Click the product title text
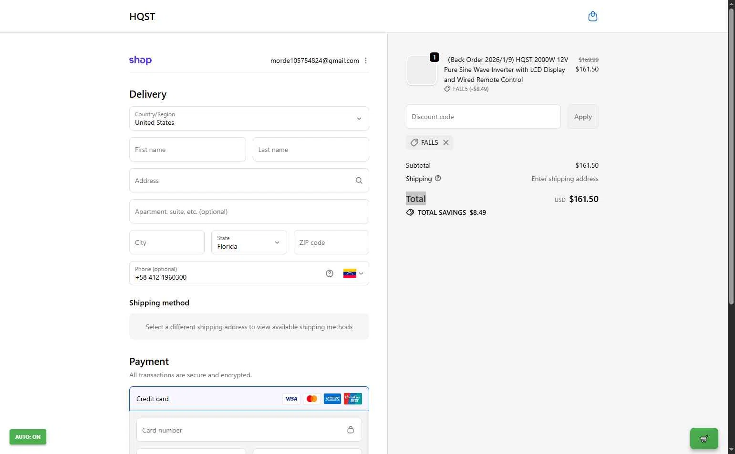735x454 pixels. 506,70
